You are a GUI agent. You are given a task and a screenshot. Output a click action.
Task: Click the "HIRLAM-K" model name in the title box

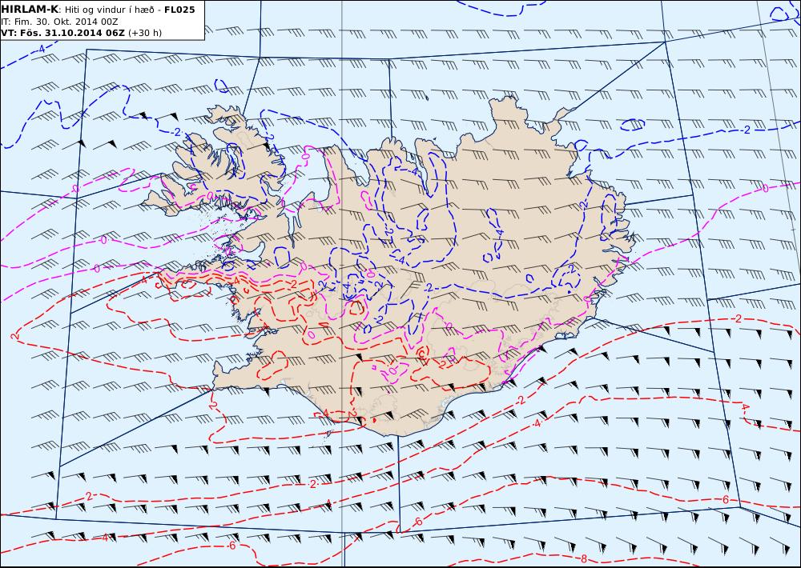pyautogui.click(x=30, y=10)
